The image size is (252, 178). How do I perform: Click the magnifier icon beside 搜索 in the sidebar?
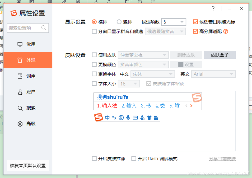point(20,108)
